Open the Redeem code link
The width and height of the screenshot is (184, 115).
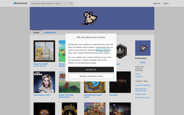point(140,94)
